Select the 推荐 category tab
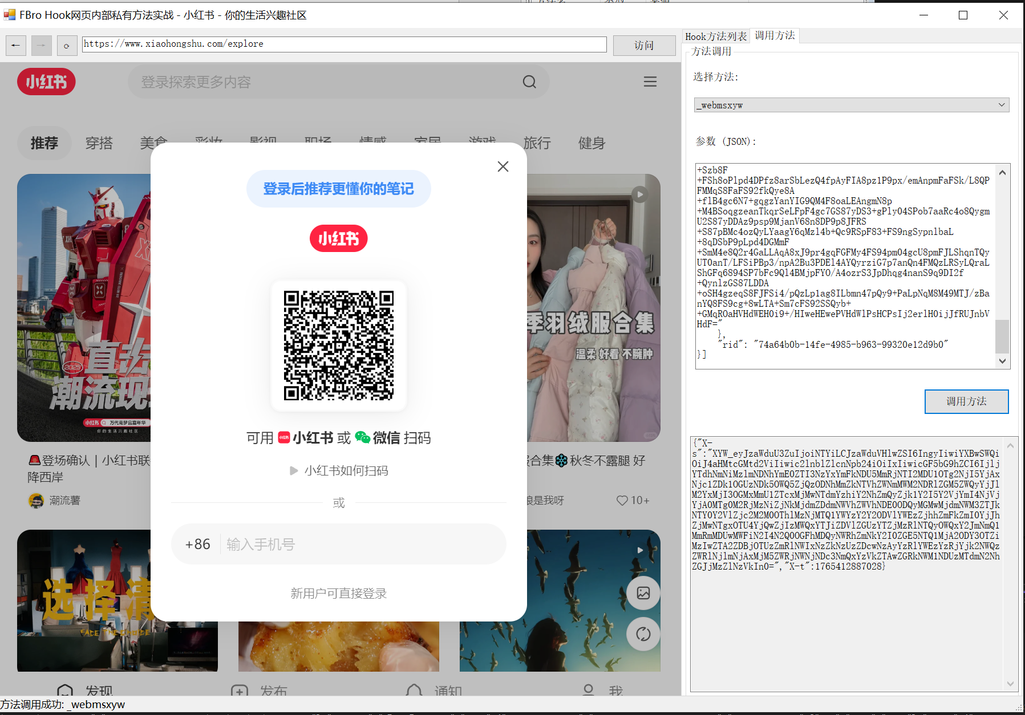 coord(44,143)
